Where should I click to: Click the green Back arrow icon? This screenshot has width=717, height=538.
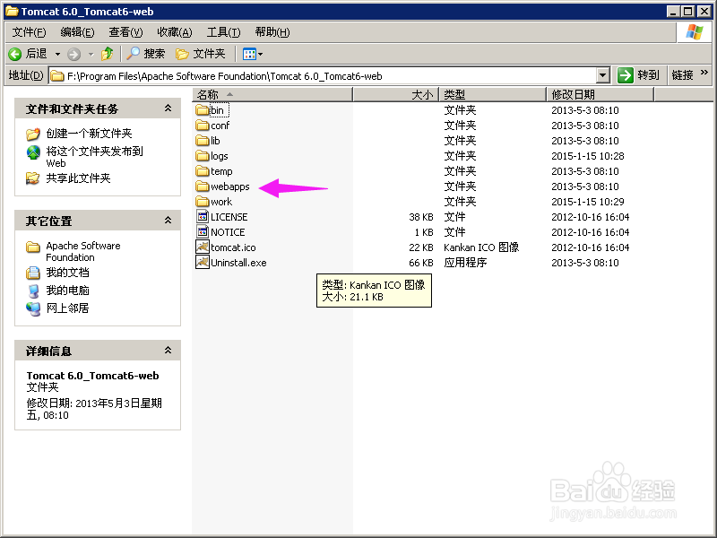click(14, 55)
